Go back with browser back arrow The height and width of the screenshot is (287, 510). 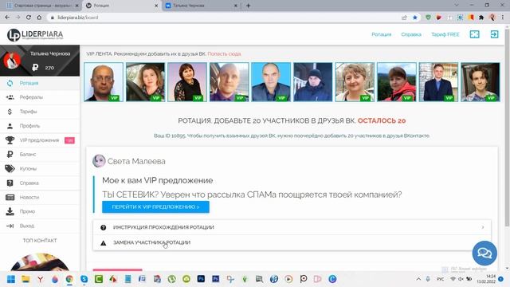click(7, 18)
